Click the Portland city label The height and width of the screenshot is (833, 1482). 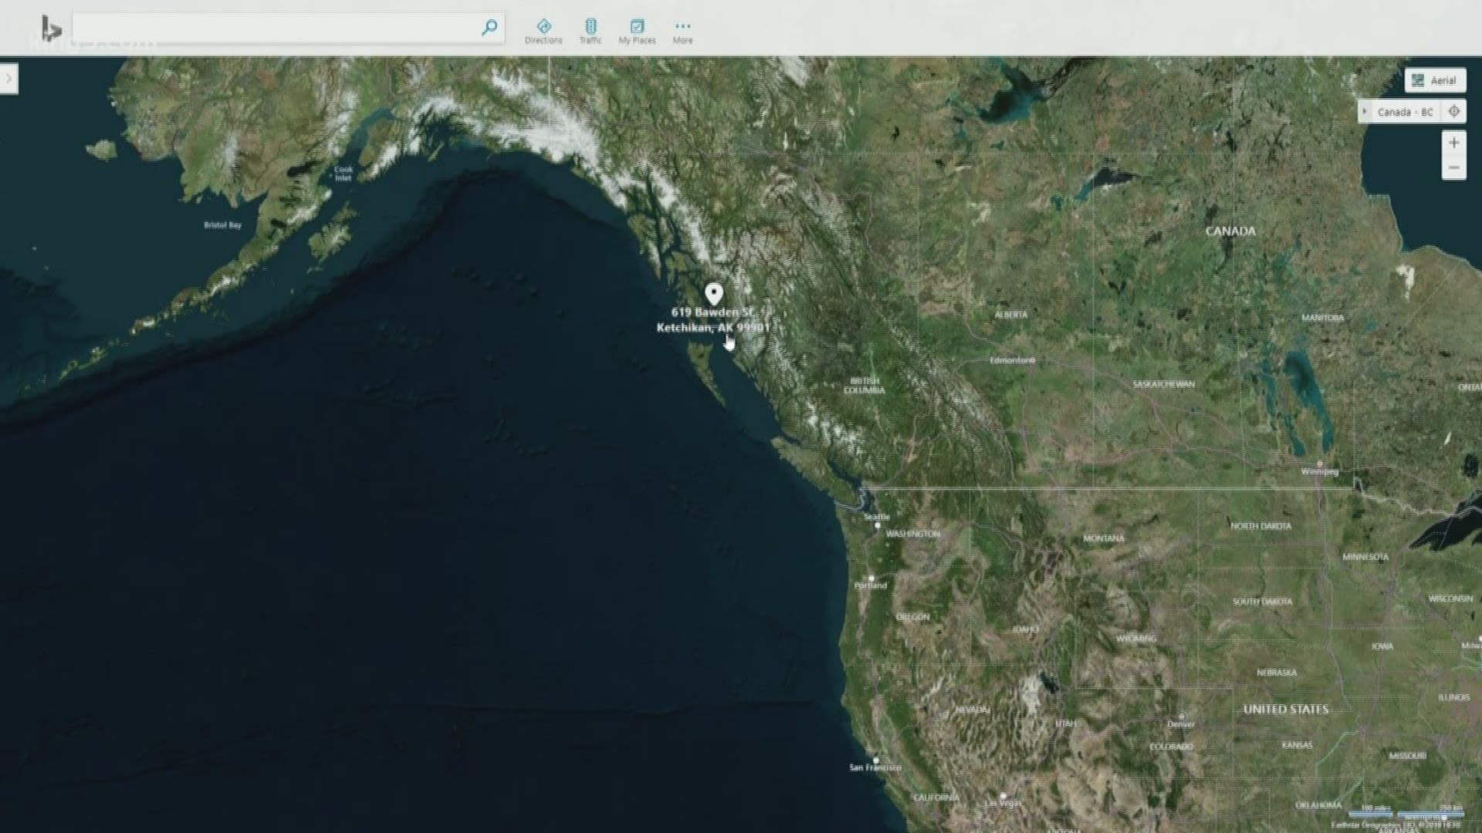[871, 585]
